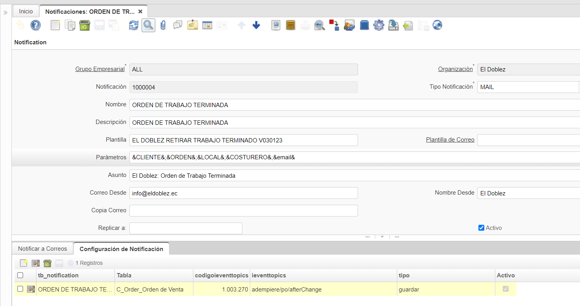The height and width of the screenshot is (306, 580).
Task: Open the chat speech bubbles icon
Action: point(178,25)
